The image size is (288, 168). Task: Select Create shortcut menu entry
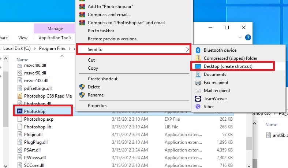click(134, 79)
